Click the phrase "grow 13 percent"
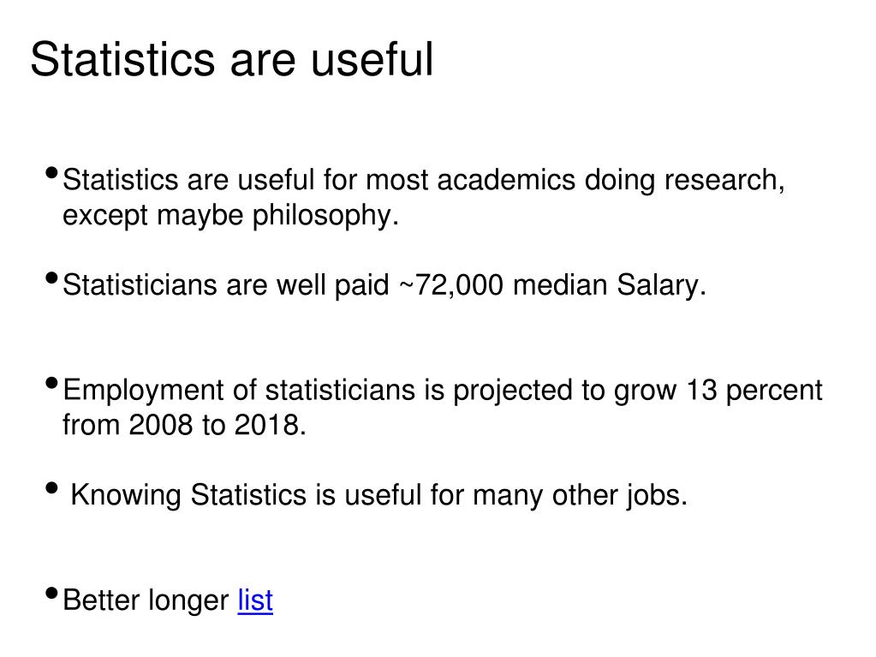Screen dimensions: 876x657 (x=718, y=391)
